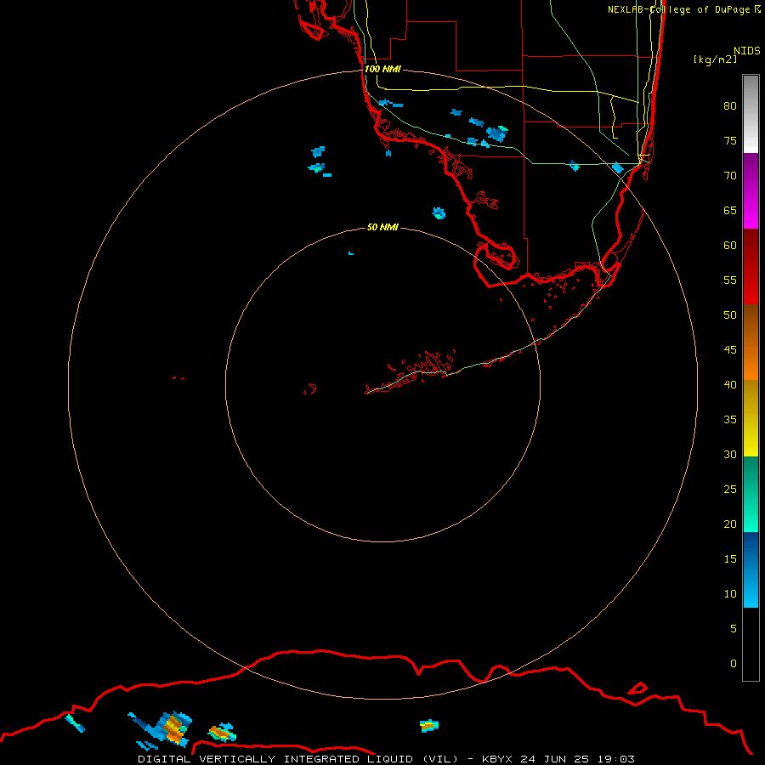Click the 19:03 timestamp in the caption
The height and width of the screenshot is (765, 765).
(x=617, y=759)
